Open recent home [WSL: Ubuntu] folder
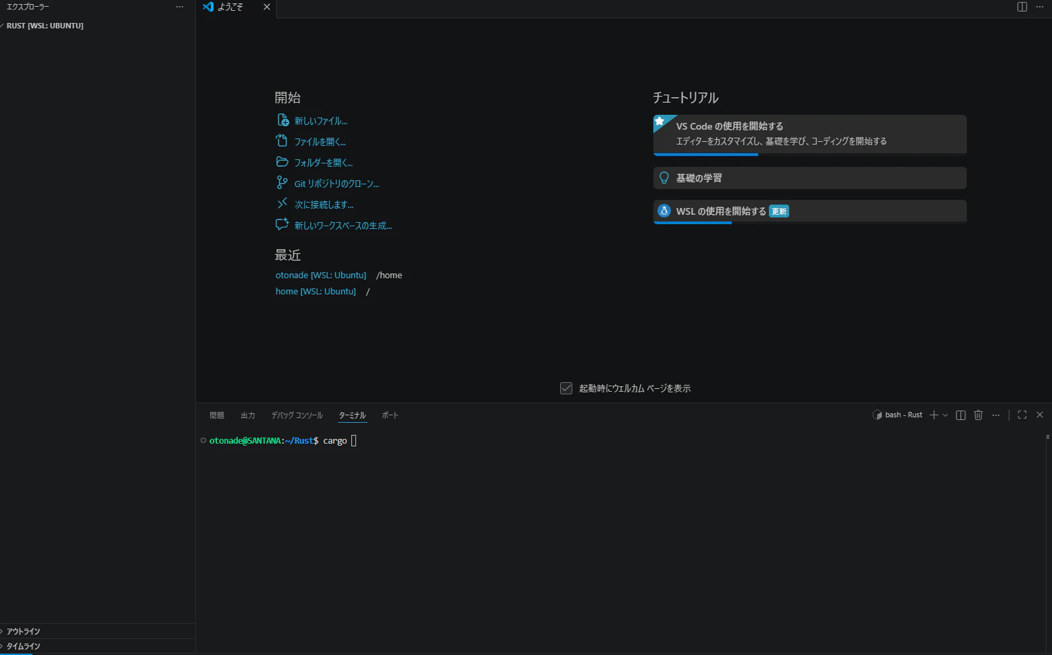This screenshot has height=655, width=1052. click(316, 291)
